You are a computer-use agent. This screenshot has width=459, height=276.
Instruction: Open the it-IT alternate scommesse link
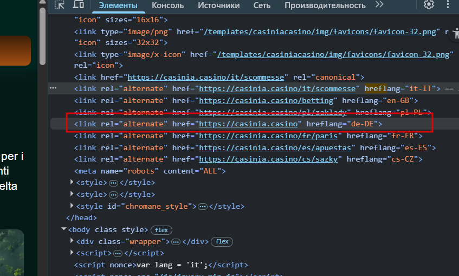tap(277, 89)
